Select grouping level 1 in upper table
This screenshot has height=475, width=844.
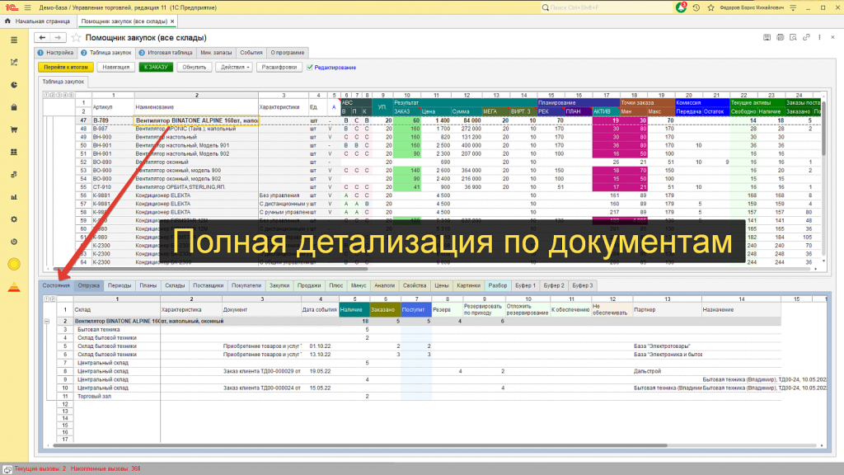[x=47, y=96]
